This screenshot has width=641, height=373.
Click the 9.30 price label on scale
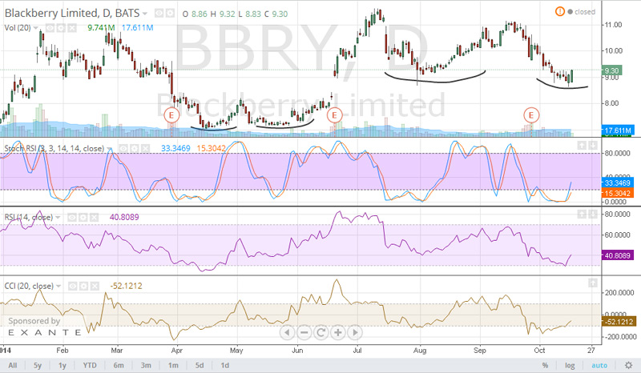tap(611, 70)
